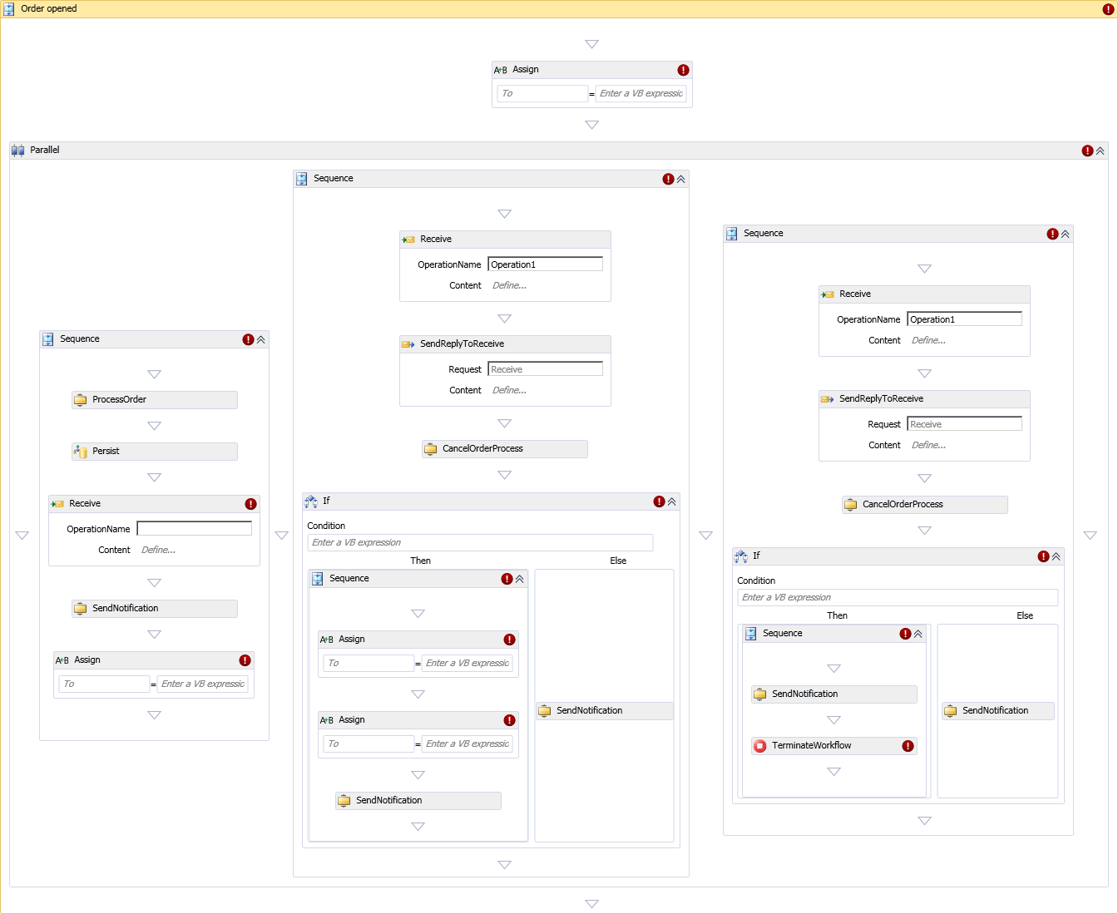Select SendNotification in the ProcessOrder sequence
This screenshot has height=914, width=1118.
click(155, 609)
